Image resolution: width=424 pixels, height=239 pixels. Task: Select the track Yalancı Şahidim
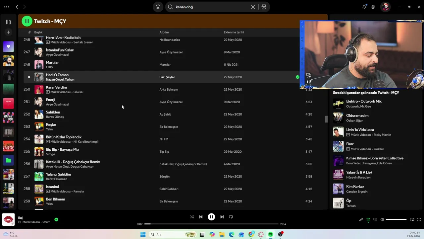58,174
